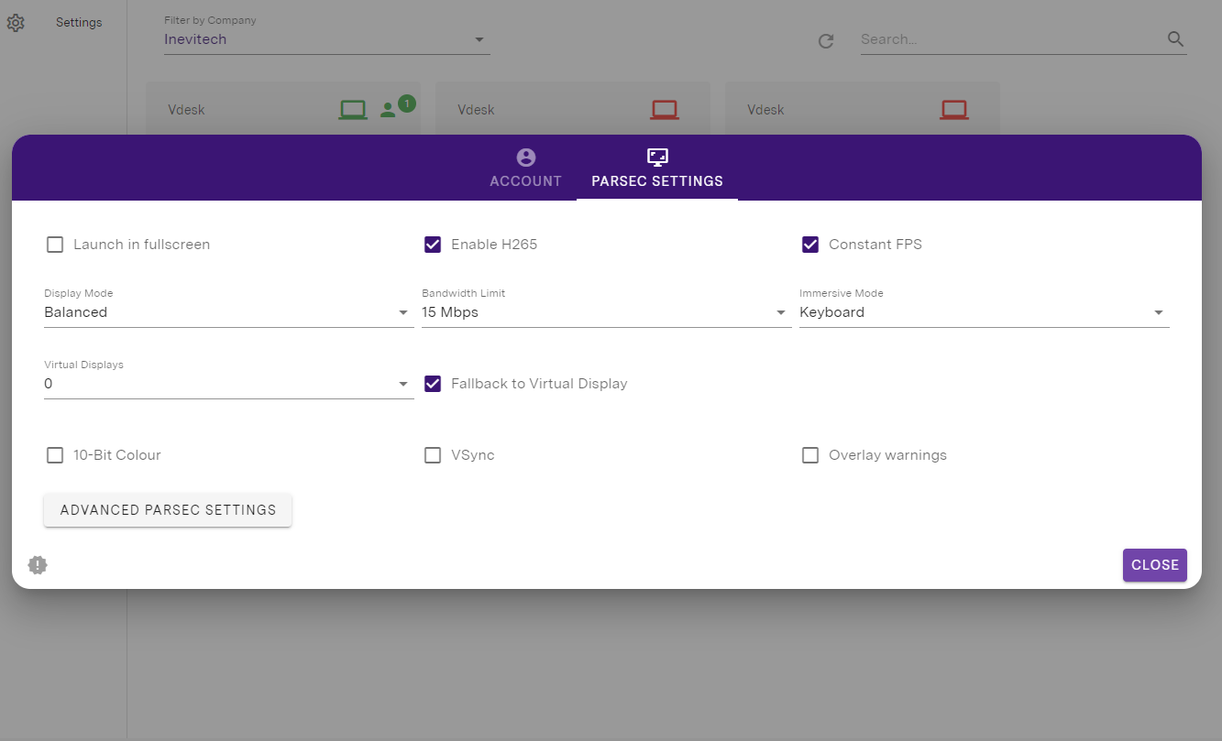This screenshot has height=741, width=1222.
Task: Click the green monitor icon on first Vdesk
Action: 353,108
